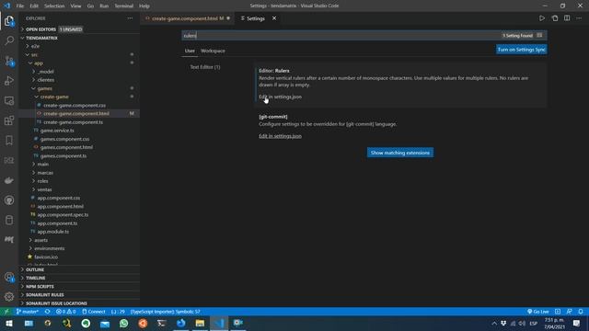The image size is (589, 331).
Task: Click Show matching extensions button
Action: (400, 153)
